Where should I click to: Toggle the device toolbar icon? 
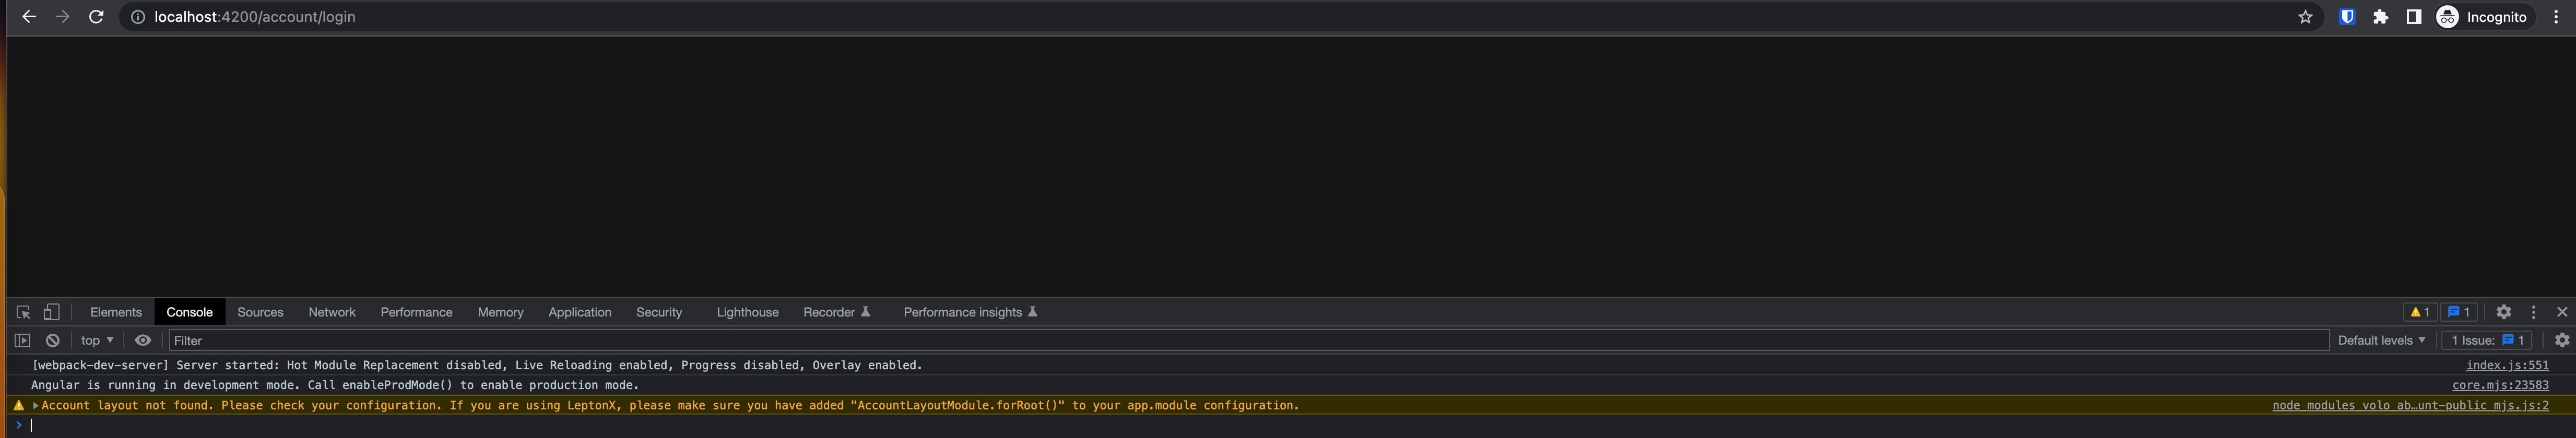(x=51, y=312)
